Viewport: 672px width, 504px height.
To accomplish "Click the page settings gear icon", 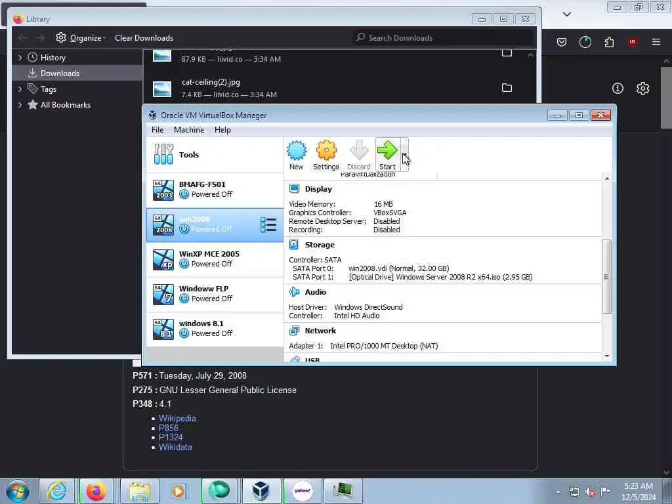I will (642, 89).
